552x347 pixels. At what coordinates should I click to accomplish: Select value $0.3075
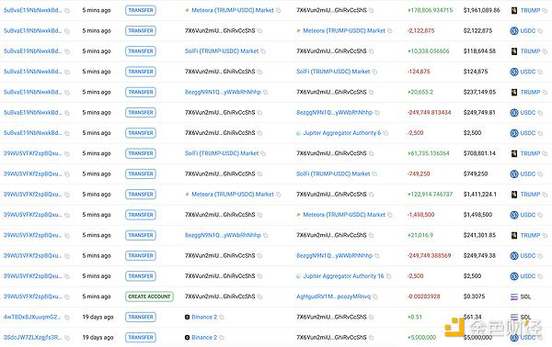[474, 297]
